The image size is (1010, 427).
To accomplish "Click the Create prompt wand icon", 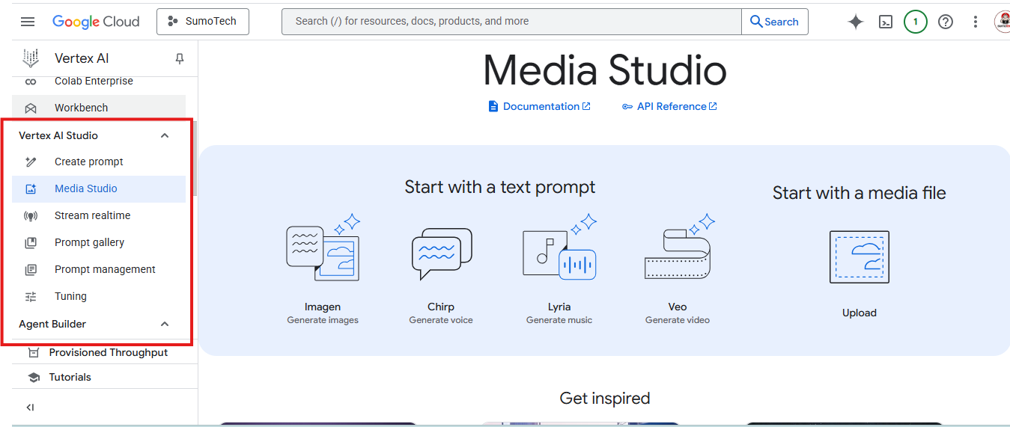I will [31, 162].
